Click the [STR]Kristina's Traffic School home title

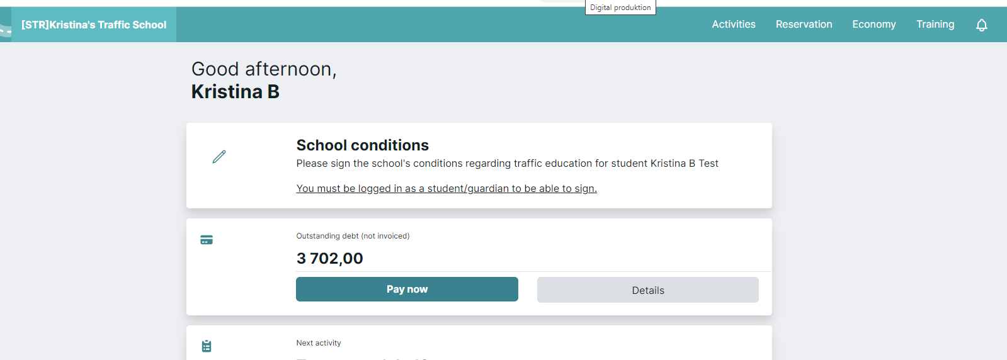tap(94, 25)
